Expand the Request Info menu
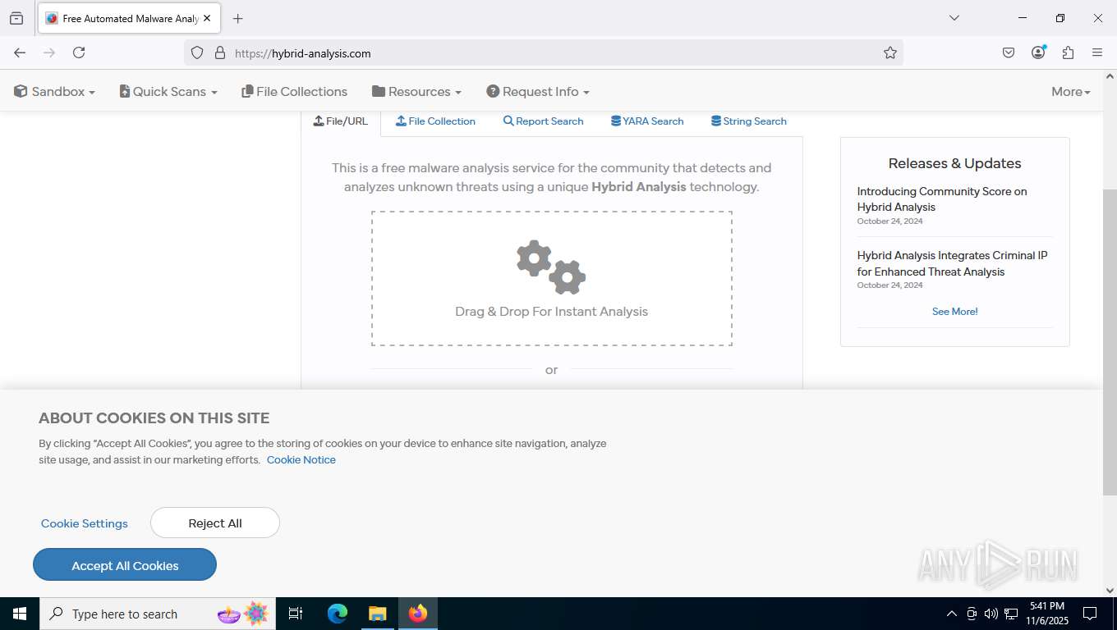Image resolution: width=1117 pixels, height=630 pixels. (x=538, y=92)
